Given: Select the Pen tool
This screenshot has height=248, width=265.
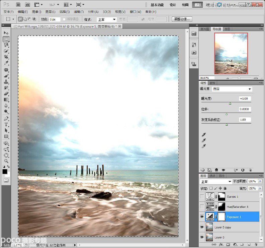Looking at the screenshot, I should 6,119.
